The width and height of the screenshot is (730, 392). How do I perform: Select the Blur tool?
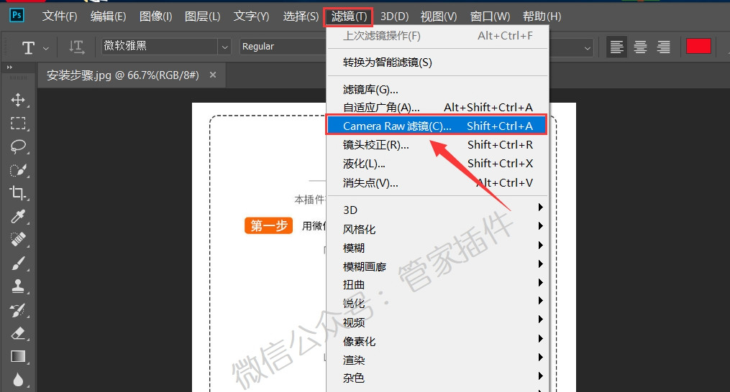coord(18,380)
